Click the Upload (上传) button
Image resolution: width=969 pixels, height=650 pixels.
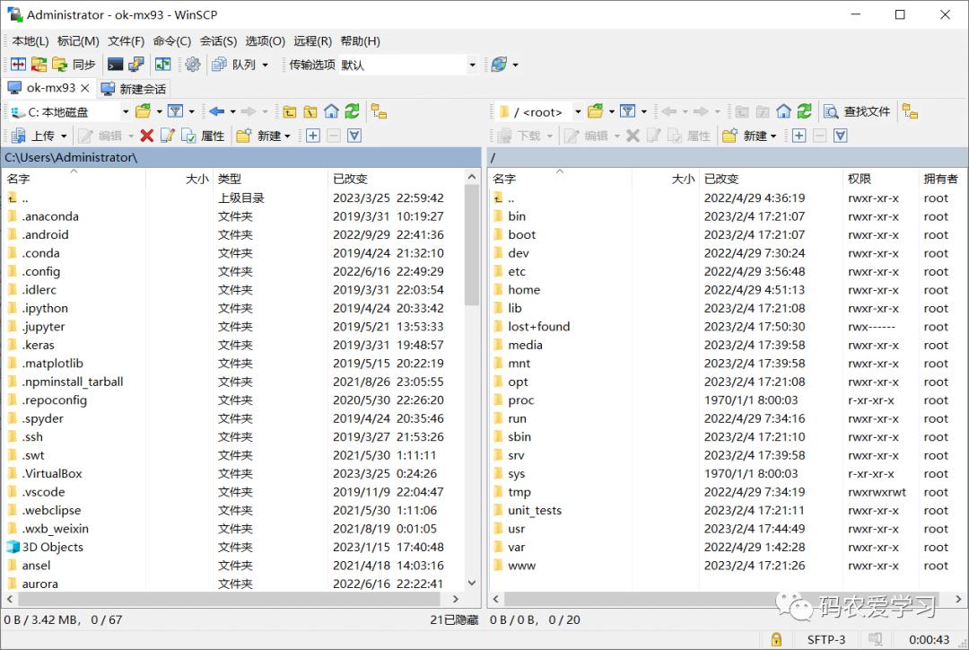[35, 136]
